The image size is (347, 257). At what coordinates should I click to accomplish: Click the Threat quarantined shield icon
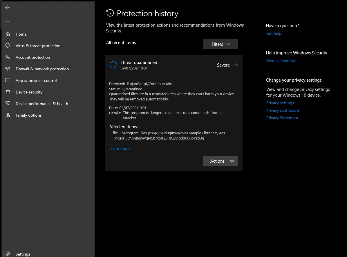pos(113,65)
